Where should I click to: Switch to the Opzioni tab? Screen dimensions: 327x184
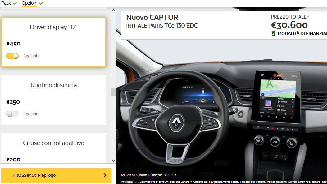[x=30, y=3]
